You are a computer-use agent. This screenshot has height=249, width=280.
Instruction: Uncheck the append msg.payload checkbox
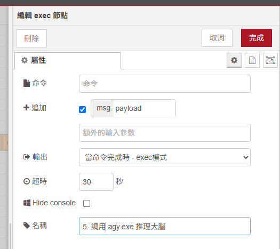pos(82,109)
